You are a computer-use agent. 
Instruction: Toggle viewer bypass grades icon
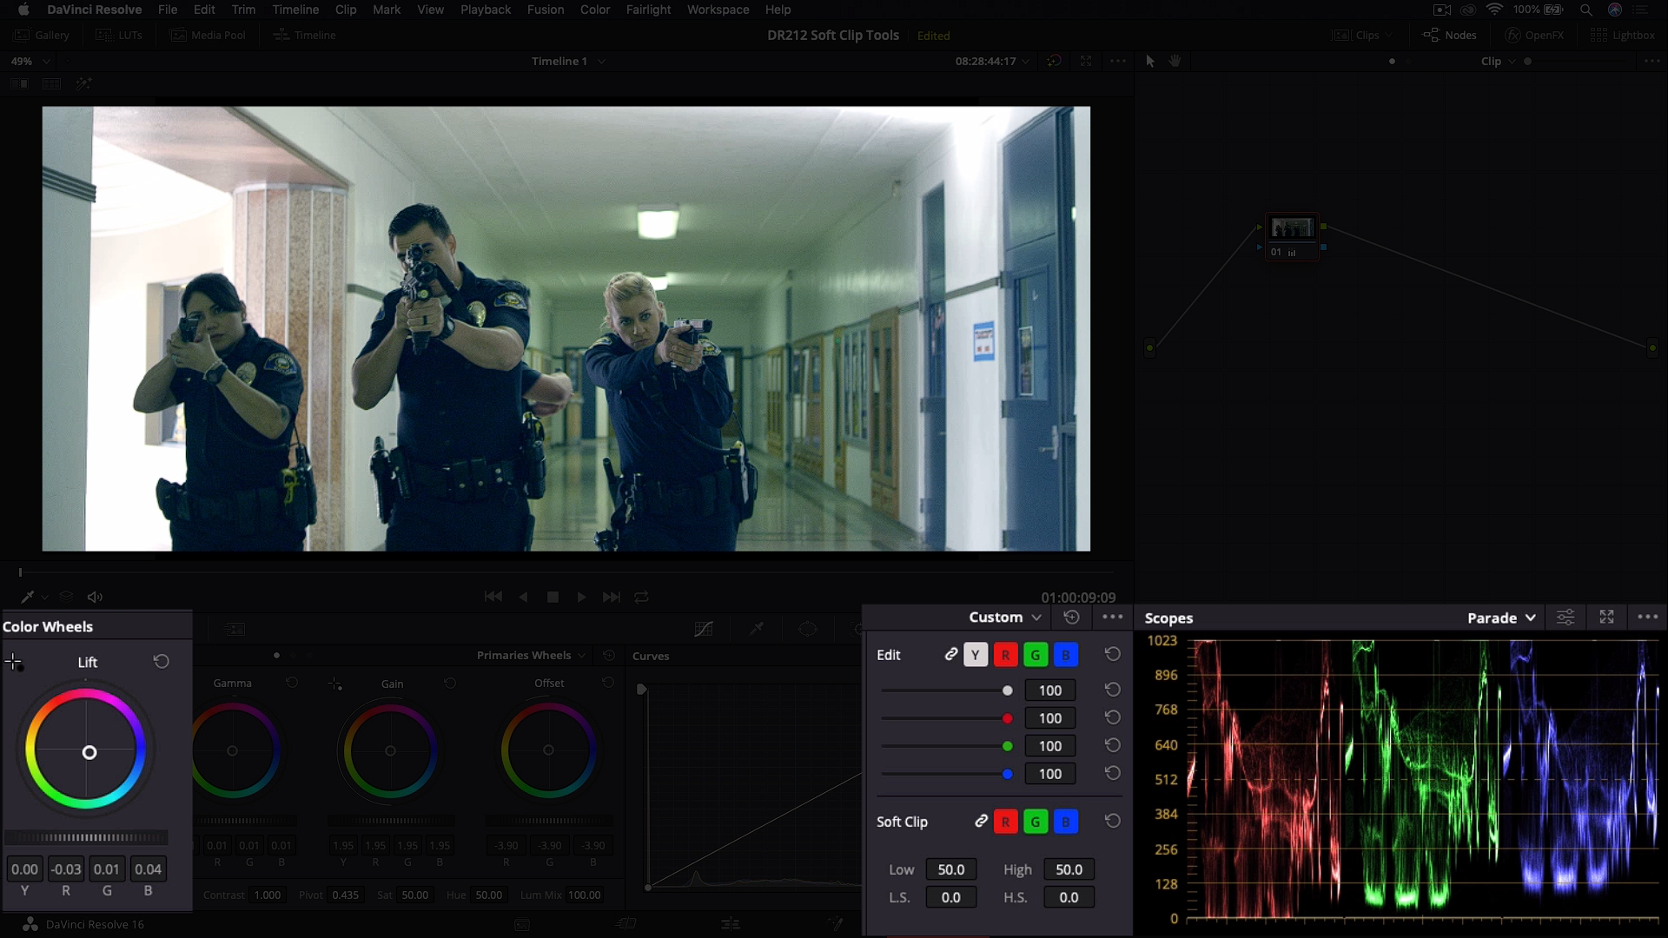point(1054,61)
